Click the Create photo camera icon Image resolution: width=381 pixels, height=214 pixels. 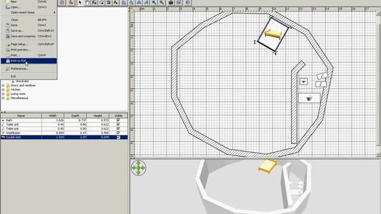point(171,2)
